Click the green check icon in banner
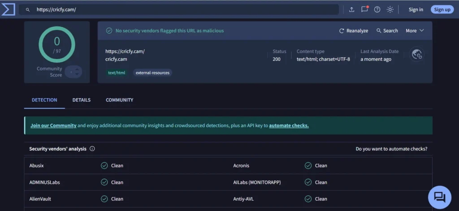Image resolution: width=459 pixels, height=211 pixels. pyautogui.click(x=109, y=31)
